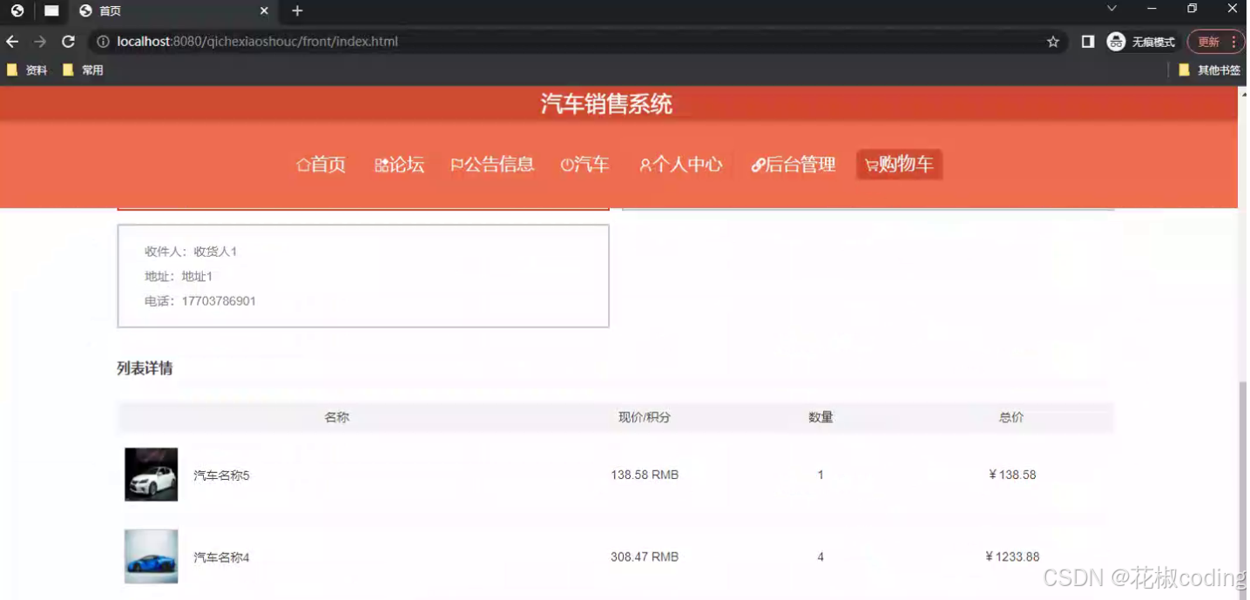Viewport: 1250px width, 600px height.
Task: Click the clock icon next to 汽车
Action: (x=567, y=165)
